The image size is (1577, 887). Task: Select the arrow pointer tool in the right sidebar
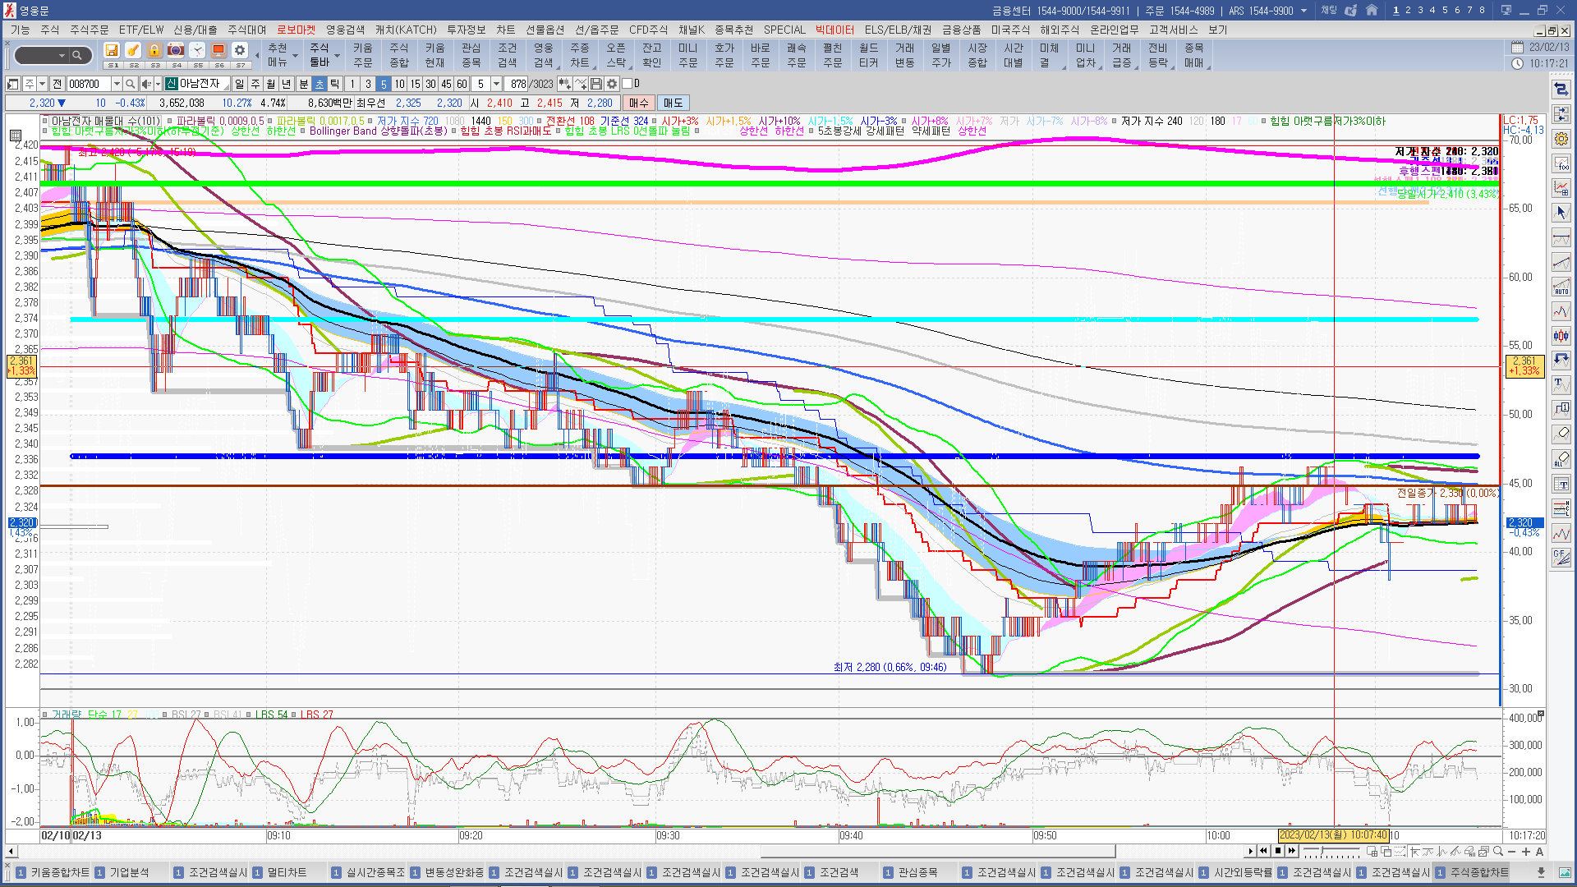1561,213
